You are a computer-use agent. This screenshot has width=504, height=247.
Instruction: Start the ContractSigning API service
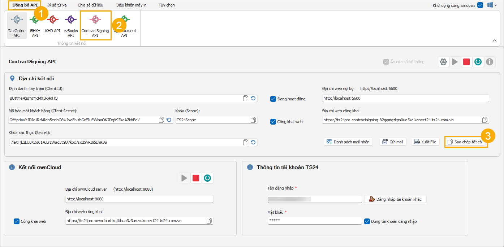tap(455, 62)
